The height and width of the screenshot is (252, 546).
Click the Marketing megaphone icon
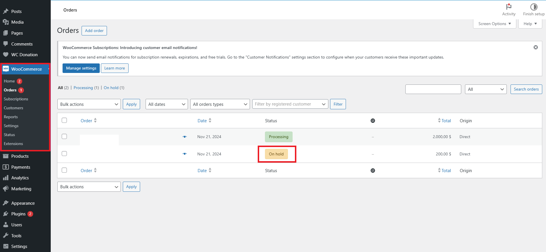pos(5,189)
